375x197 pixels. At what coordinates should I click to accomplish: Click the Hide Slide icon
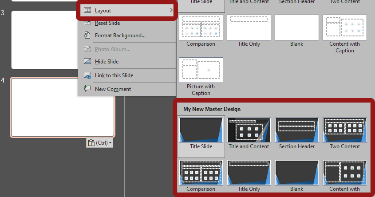87,61
